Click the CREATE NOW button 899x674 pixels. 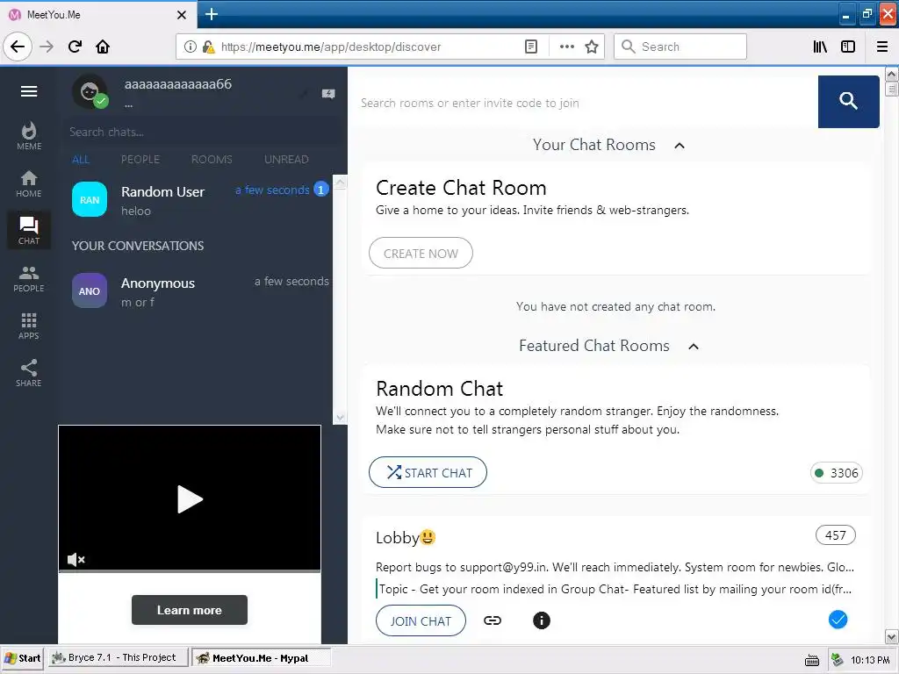[421, 253]
